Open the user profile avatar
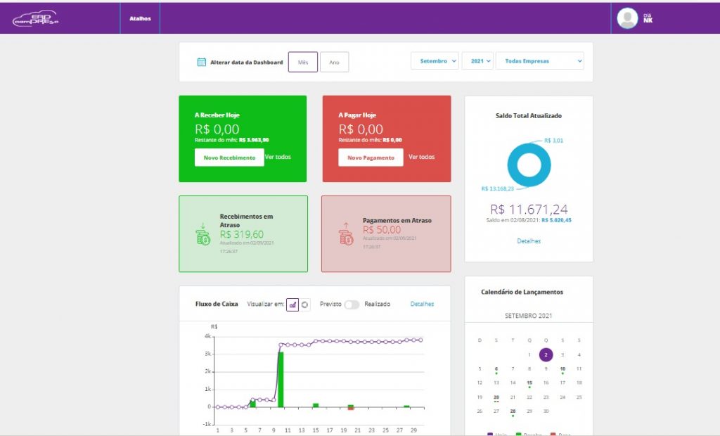 coord(627,18)
